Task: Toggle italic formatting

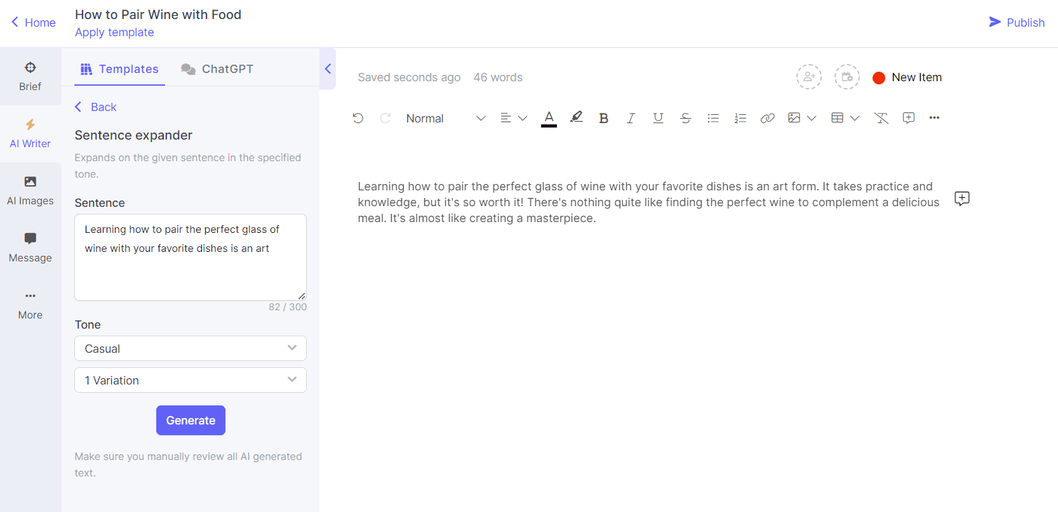Action: [631, 118]
